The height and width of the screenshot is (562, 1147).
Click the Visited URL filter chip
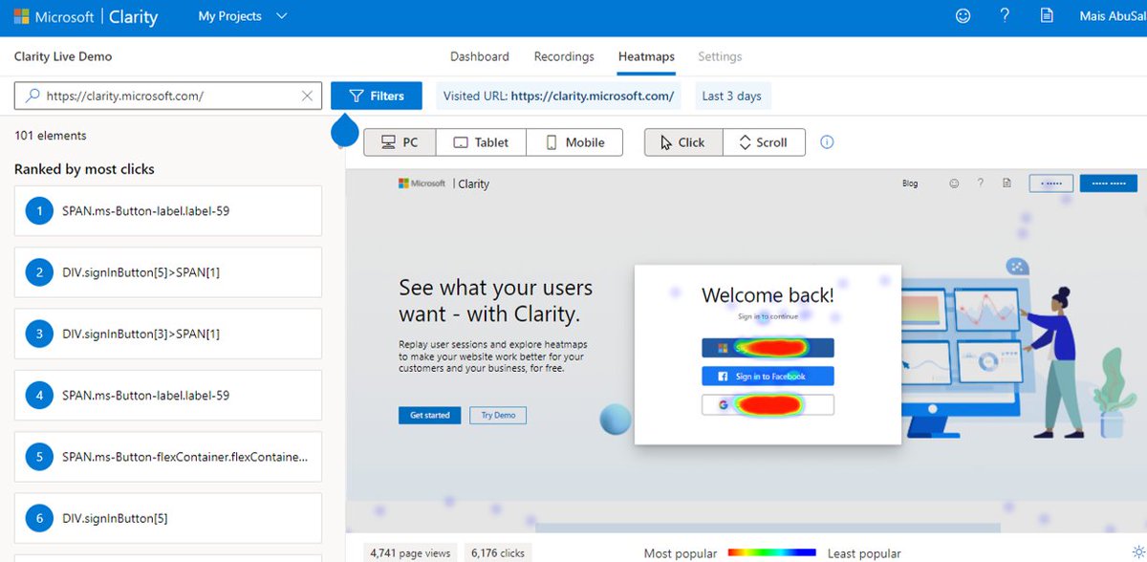click(x=559, y=96)
